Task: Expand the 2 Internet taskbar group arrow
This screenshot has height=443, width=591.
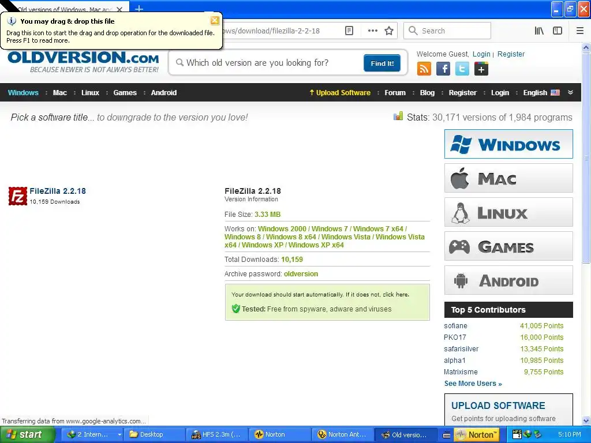Action: tap(119, 435)
